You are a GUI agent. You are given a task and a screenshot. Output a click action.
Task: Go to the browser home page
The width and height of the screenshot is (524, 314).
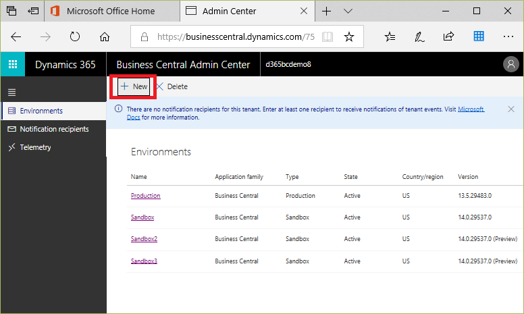(x=105, y=36)
